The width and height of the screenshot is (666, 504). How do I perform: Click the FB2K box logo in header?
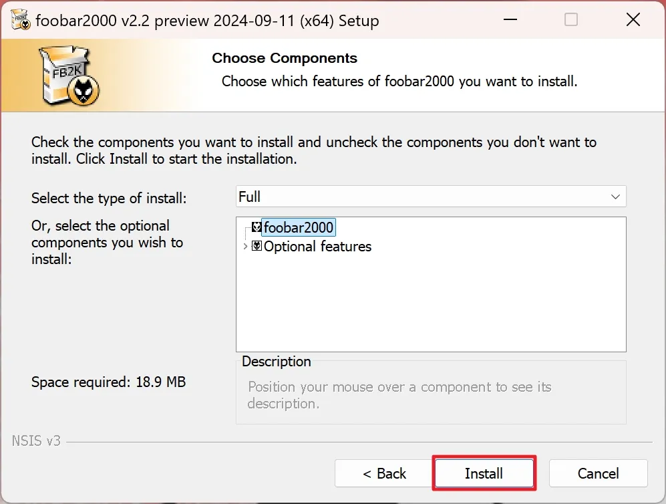(69, 76)
